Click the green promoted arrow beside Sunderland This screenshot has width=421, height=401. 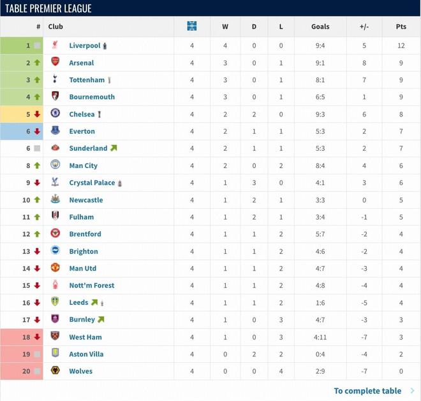point(114,148)
